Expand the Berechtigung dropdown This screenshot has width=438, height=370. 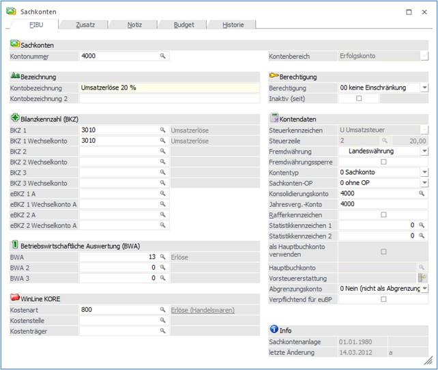(x=424, y=87)
